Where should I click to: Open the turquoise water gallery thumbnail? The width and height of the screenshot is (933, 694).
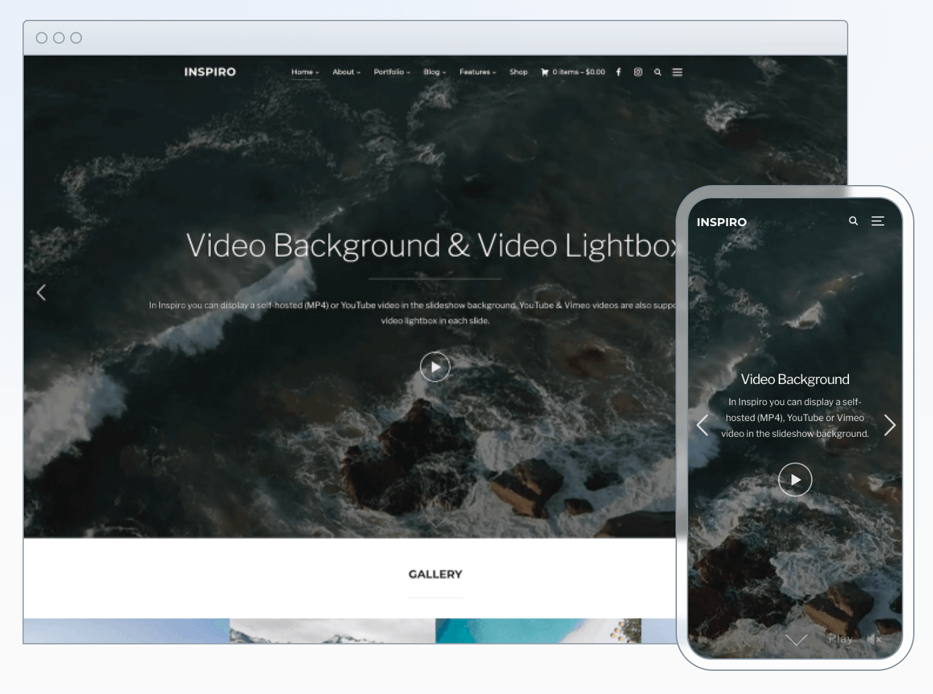[538, 631]
